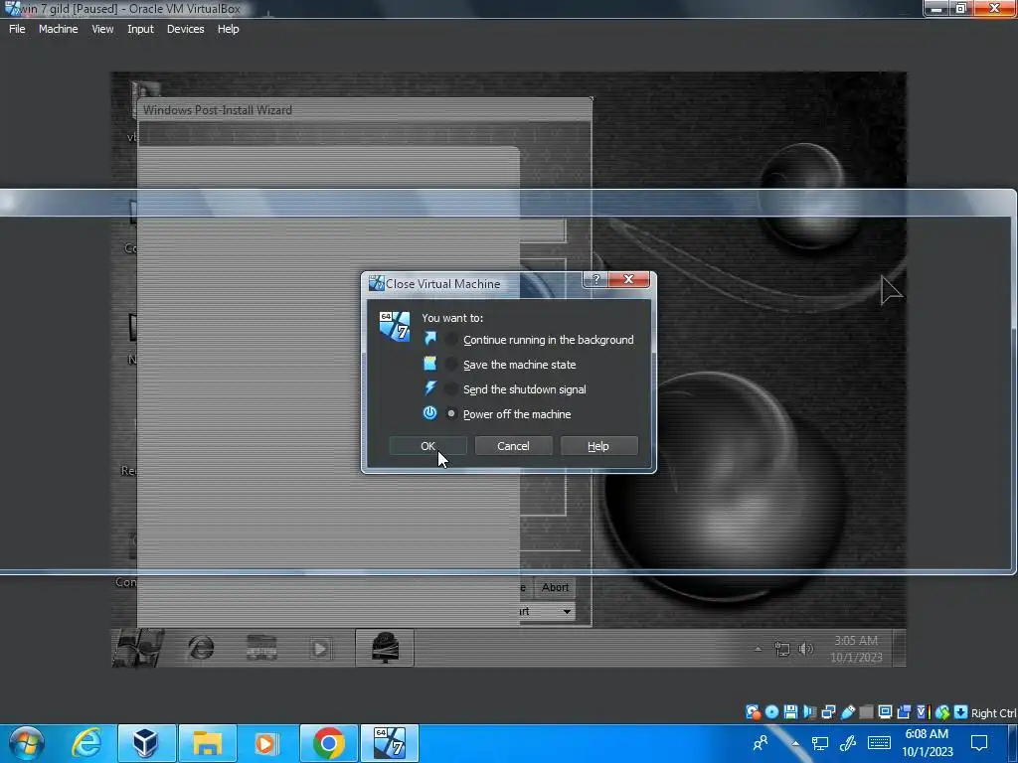Expand guest hidden tray icons arrow
Screen dimensions: 1018x763
[758, 648]
